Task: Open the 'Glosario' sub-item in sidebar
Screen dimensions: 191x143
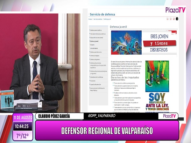Action: (x=92, y=45)
